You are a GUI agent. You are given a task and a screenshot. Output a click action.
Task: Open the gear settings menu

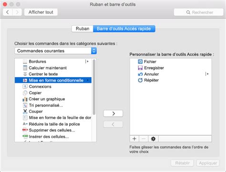pyautogui.click(x=153, y=139)
